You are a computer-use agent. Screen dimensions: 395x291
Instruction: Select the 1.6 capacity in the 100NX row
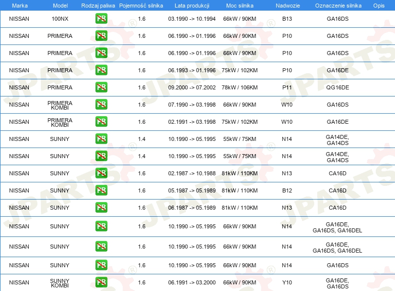141,19
